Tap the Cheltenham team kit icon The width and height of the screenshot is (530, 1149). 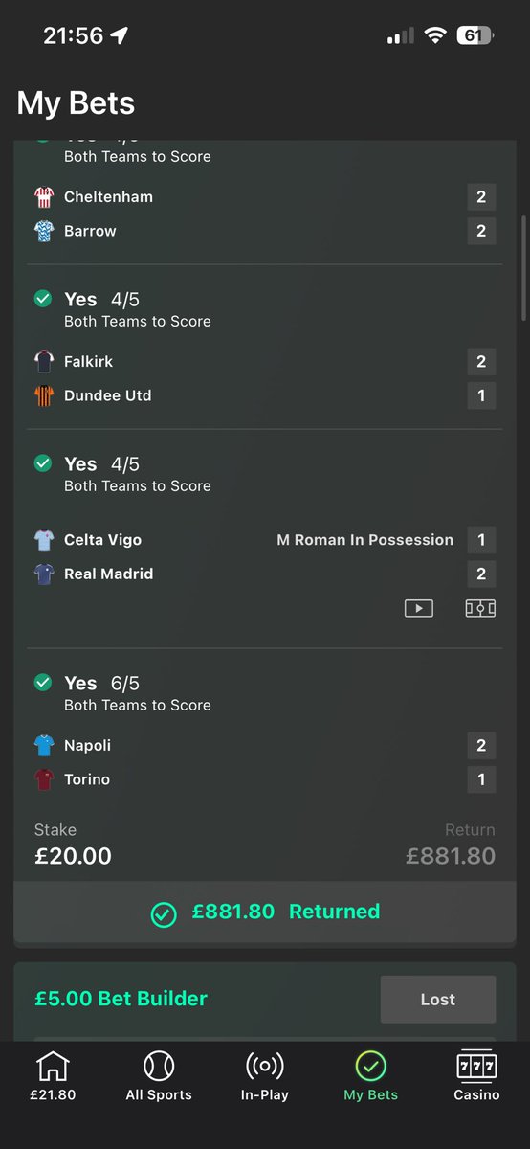(44, 197)
